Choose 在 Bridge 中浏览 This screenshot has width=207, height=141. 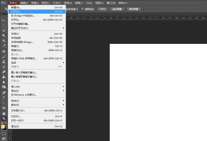pos(37,16)
